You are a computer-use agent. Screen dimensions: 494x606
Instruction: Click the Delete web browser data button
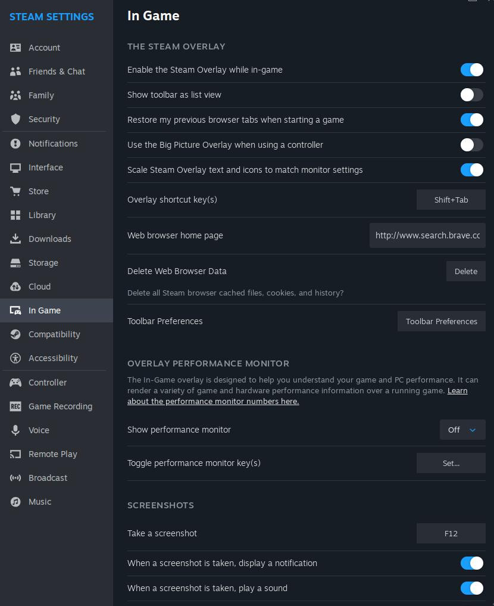click(465, 271)
